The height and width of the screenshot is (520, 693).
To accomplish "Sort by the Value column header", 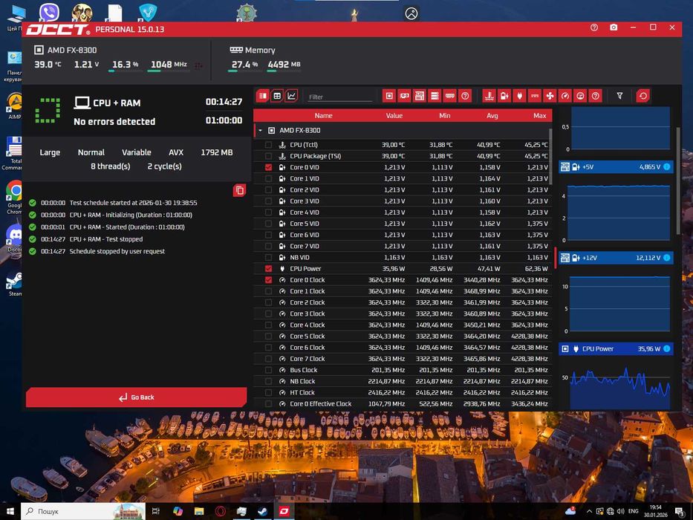I will pyautogui.click(x=394, y=115).
